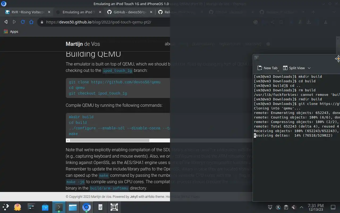Click New Tab in the terminal window
This screenshot has height=213, width=340.
click(x=267, y=68)
